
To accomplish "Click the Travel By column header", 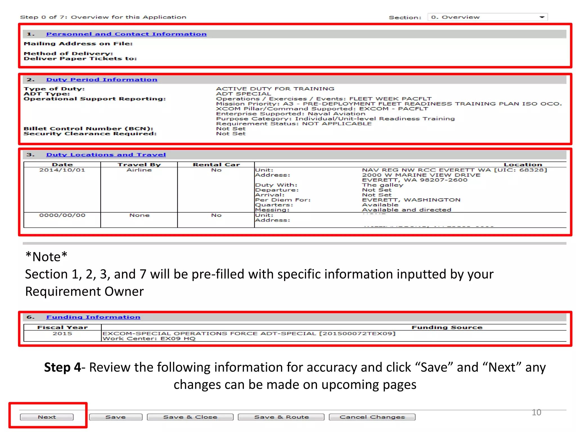I will point(139,165).
